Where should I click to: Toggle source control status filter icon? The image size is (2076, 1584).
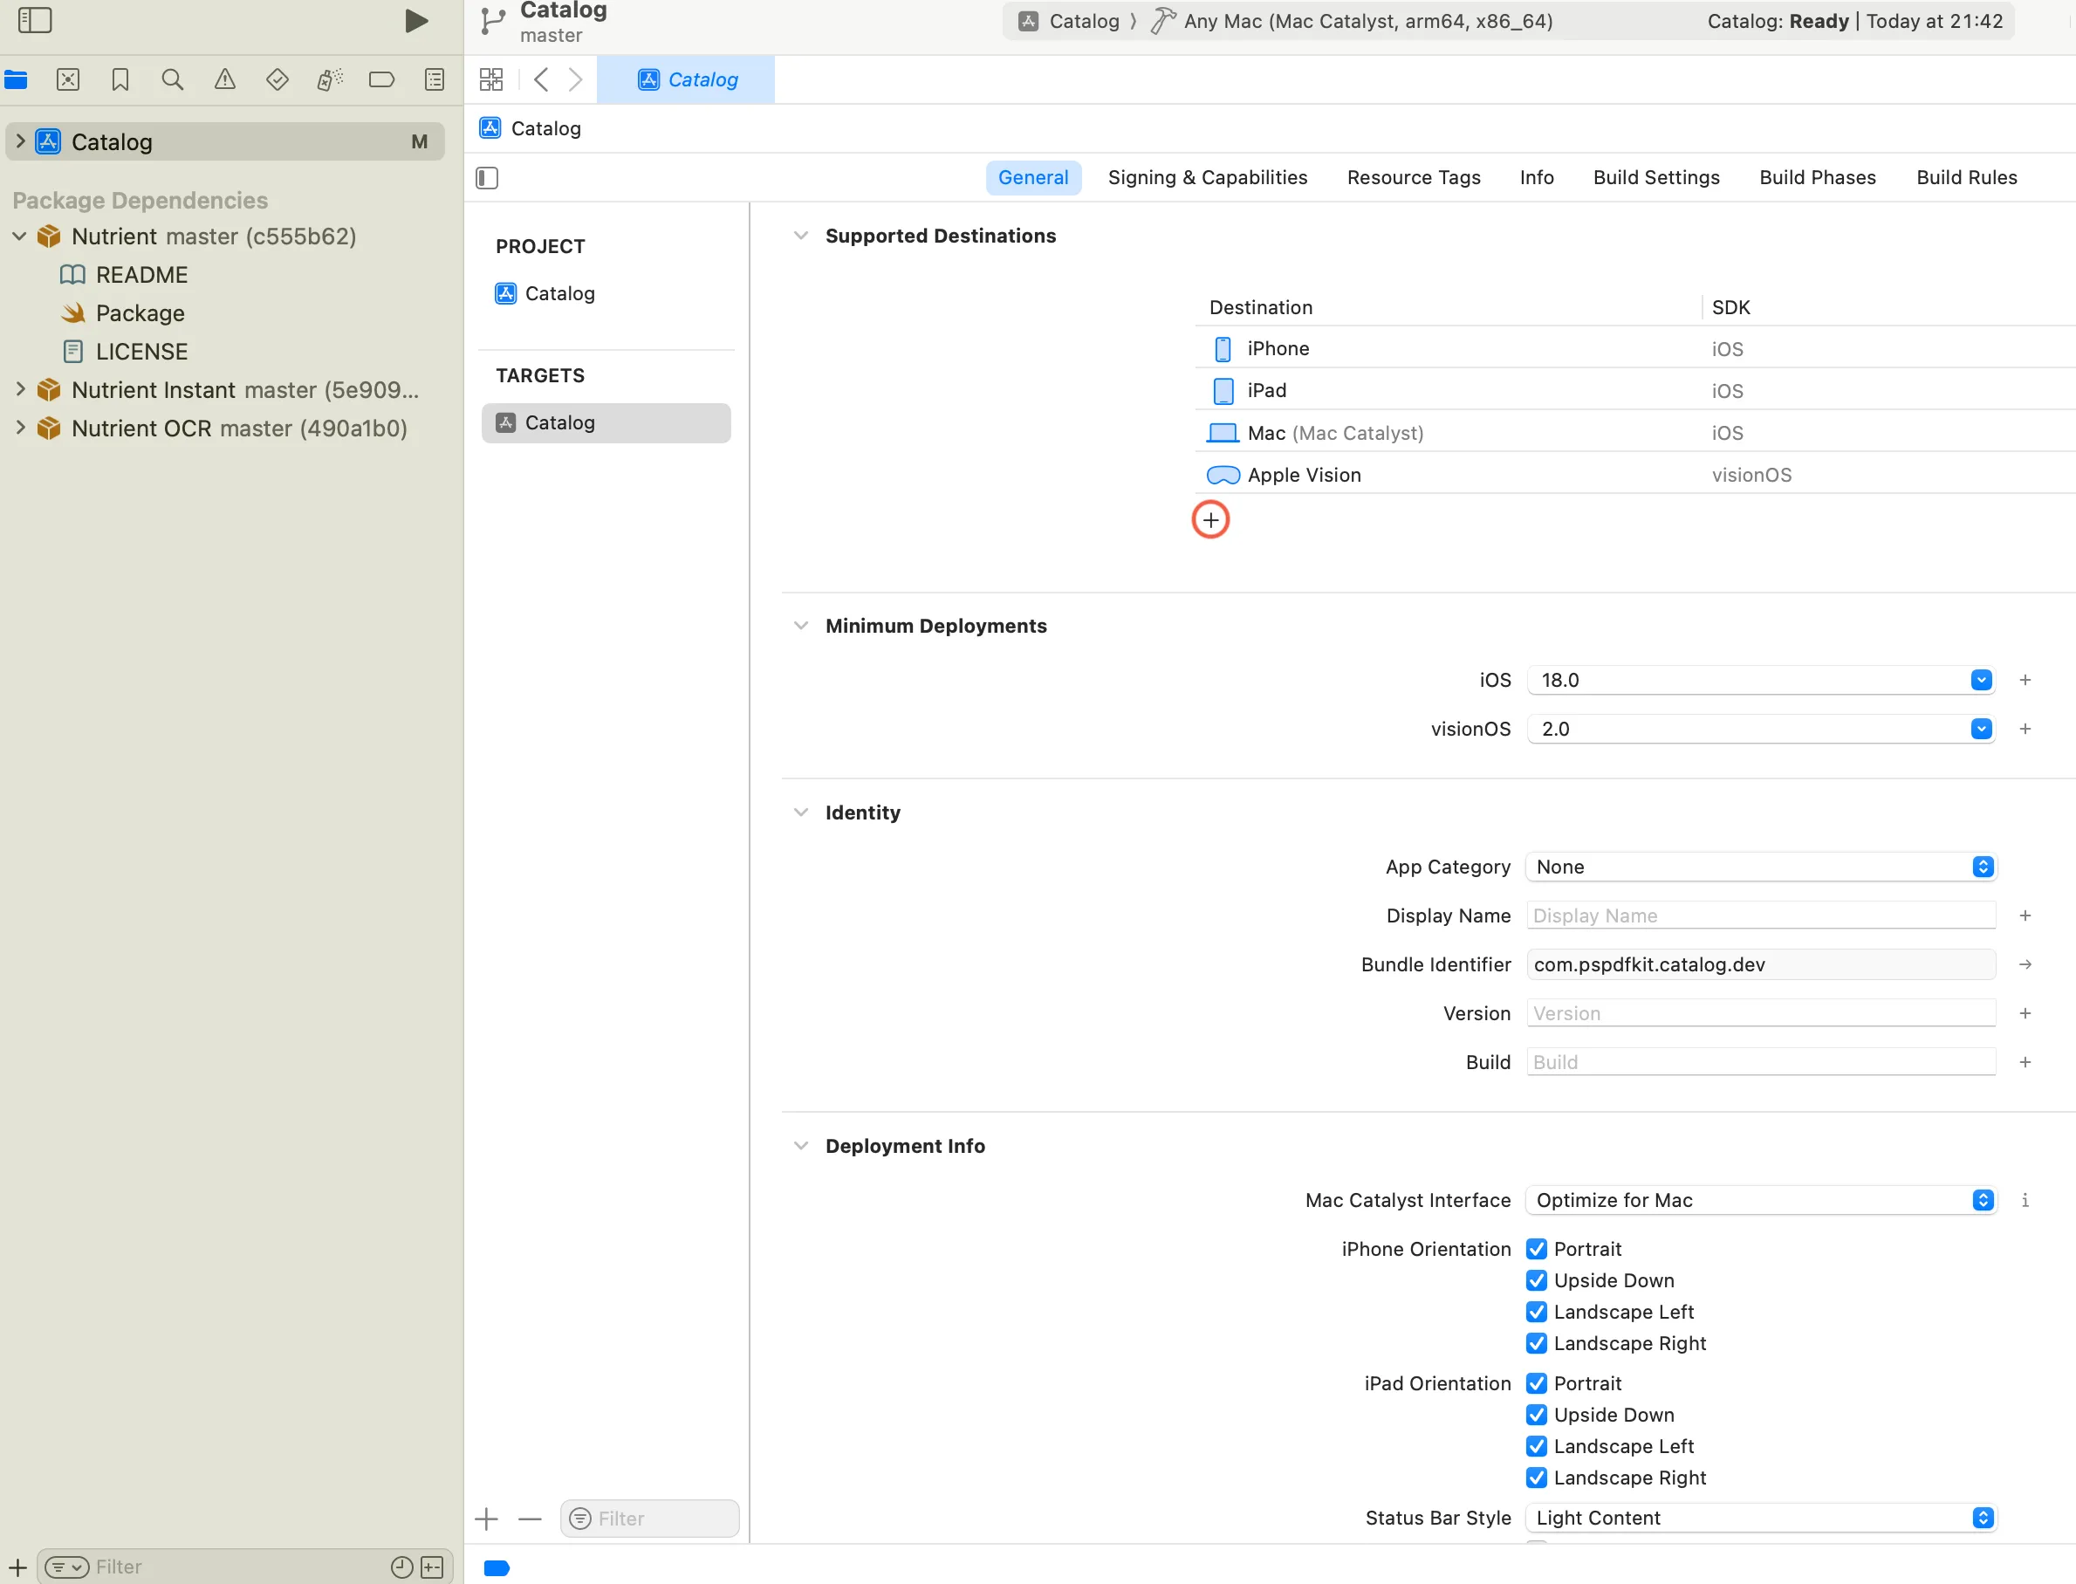point(432,1566)
